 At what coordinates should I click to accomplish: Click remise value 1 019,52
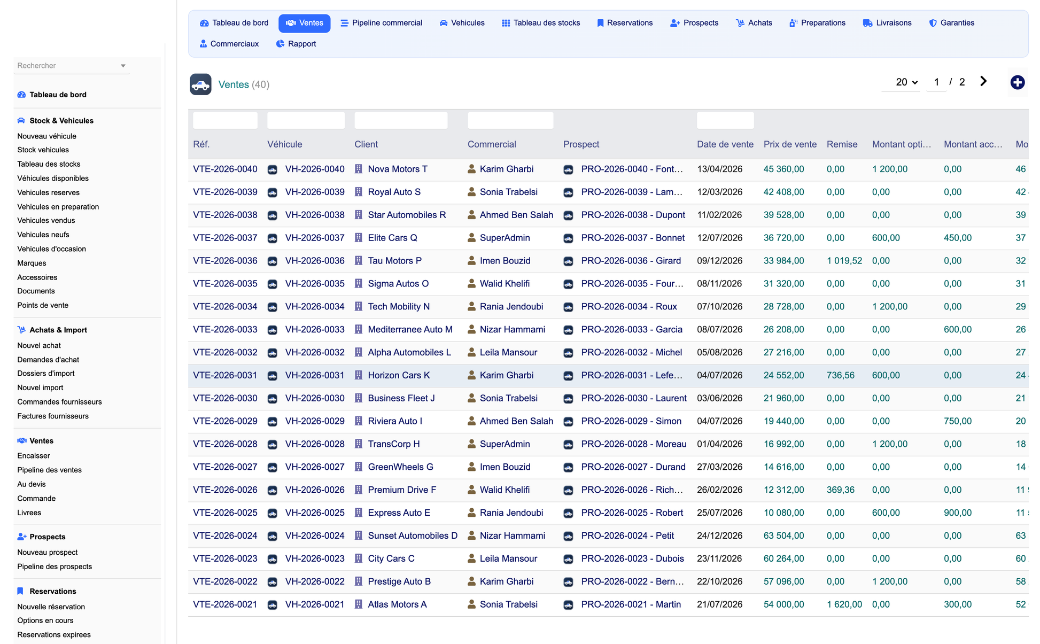click(844, 261)
